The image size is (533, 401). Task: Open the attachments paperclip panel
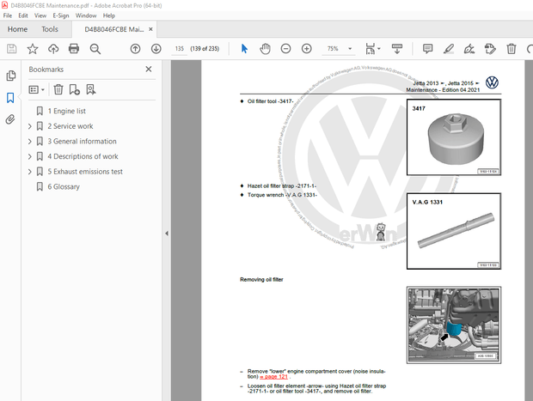click(10, 119)
